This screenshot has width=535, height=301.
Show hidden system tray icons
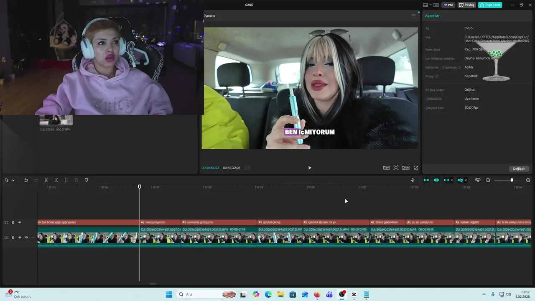coord(484,294)
